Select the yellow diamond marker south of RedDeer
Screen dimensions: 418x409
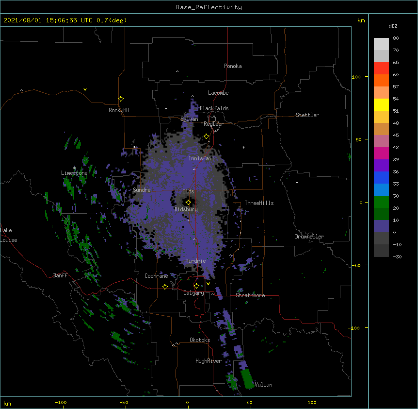coord(206,136)
